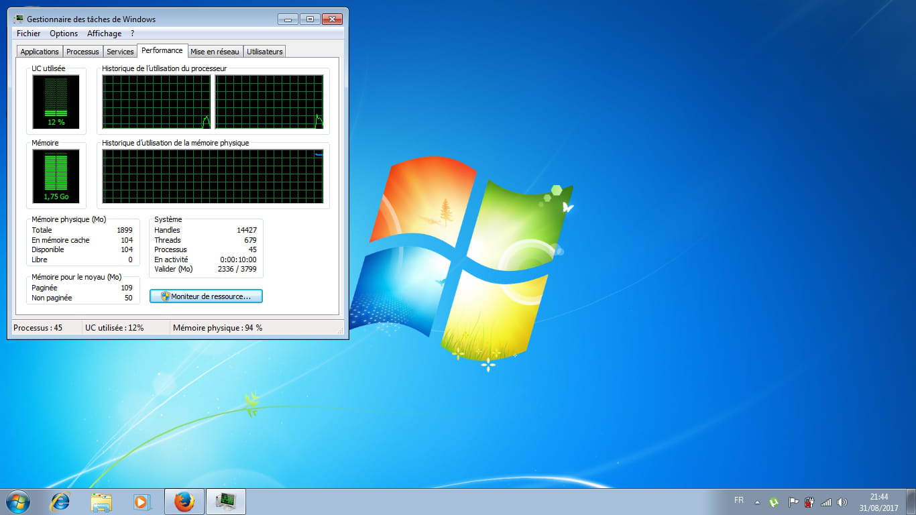Click the Task Manager title bar icon
Viewport: 916px width, 515px height.
tap(19, 19)
